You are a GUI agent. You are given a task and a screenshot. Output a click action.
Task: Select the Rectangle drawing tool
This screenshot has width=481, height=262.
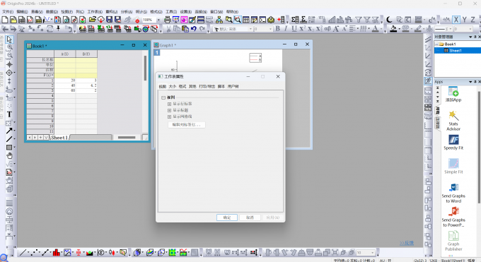coord(9,148)
